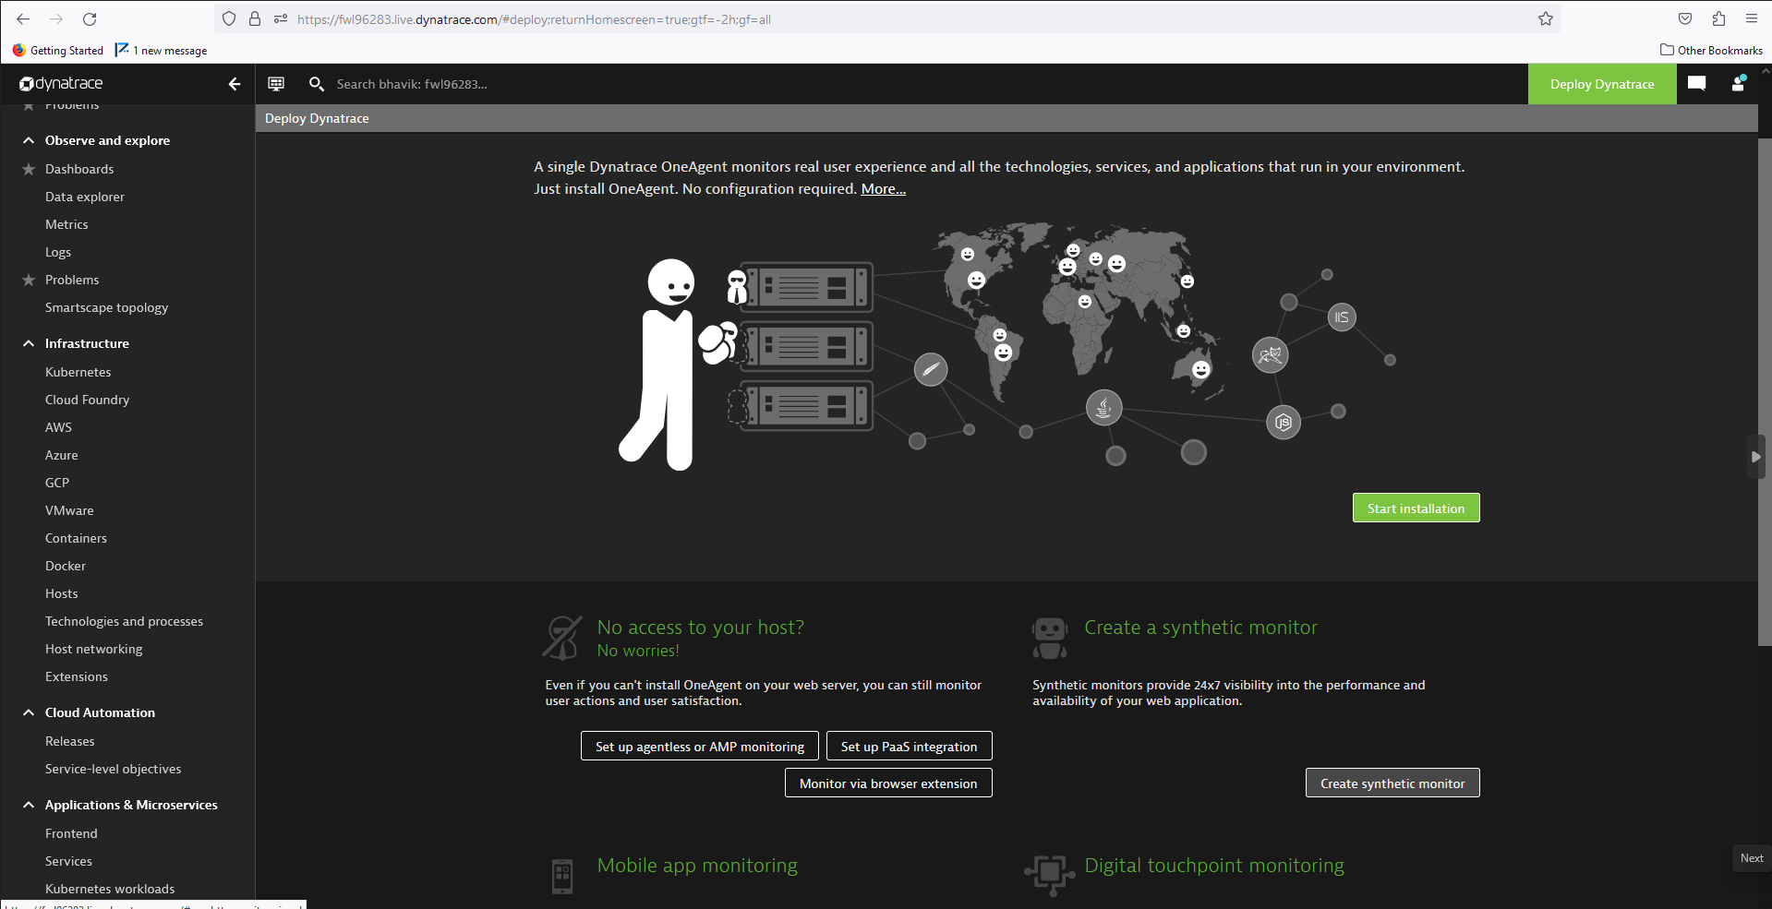This screenshot has height=909, width=1772.
Task: Click the site lock security icon
Action: (x=255, y=18)
